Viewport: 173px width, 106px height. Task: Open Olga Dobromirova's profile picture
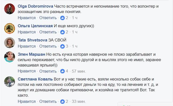pos(10,9)
